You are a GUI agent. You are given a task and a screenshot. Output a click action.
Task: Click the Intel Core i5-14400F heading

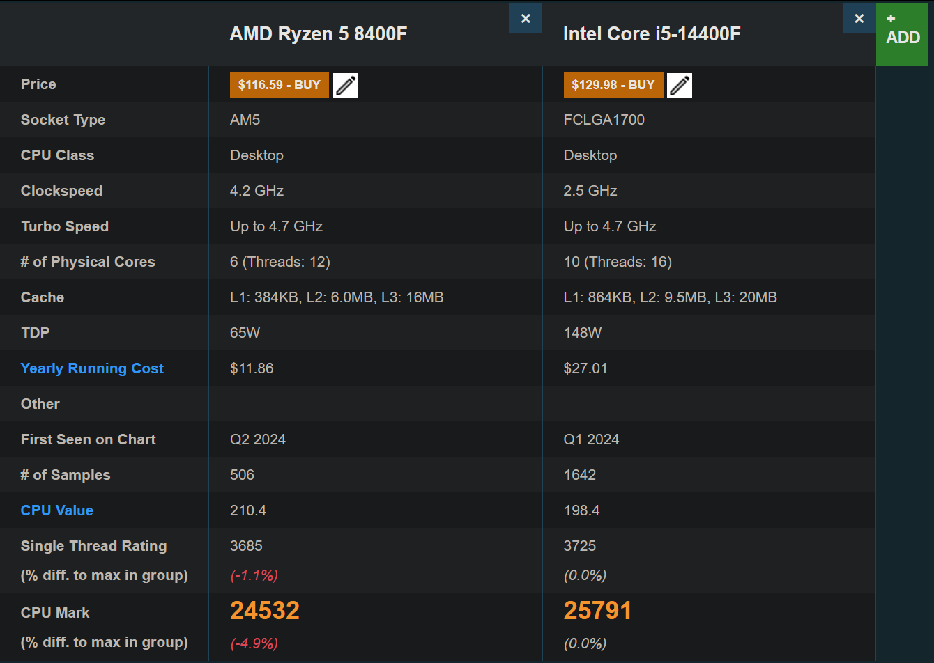pos(652,34)
